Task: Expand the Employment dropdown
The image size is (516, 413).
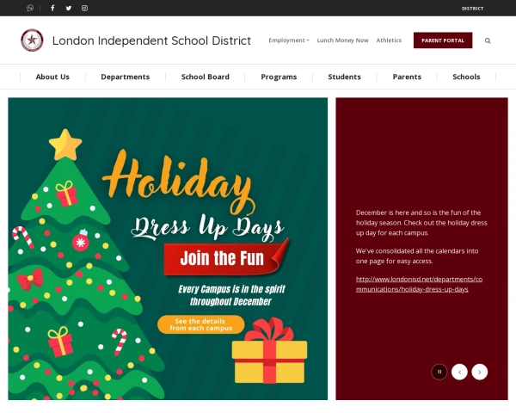Action: [x=289, y=40]
